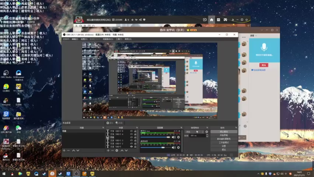Open the QQ音乐 desktop shortcut
314x177 pixels.
(x=6, y=88)
